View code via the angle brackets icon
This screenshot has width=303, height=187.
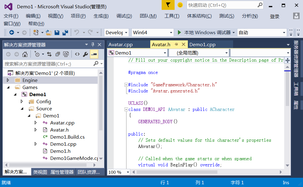pyautogui.click(x=77, y=54)
